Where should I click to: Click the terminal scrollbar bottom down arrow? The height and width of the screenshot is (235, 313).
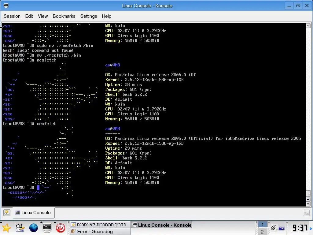click(308, 204)
